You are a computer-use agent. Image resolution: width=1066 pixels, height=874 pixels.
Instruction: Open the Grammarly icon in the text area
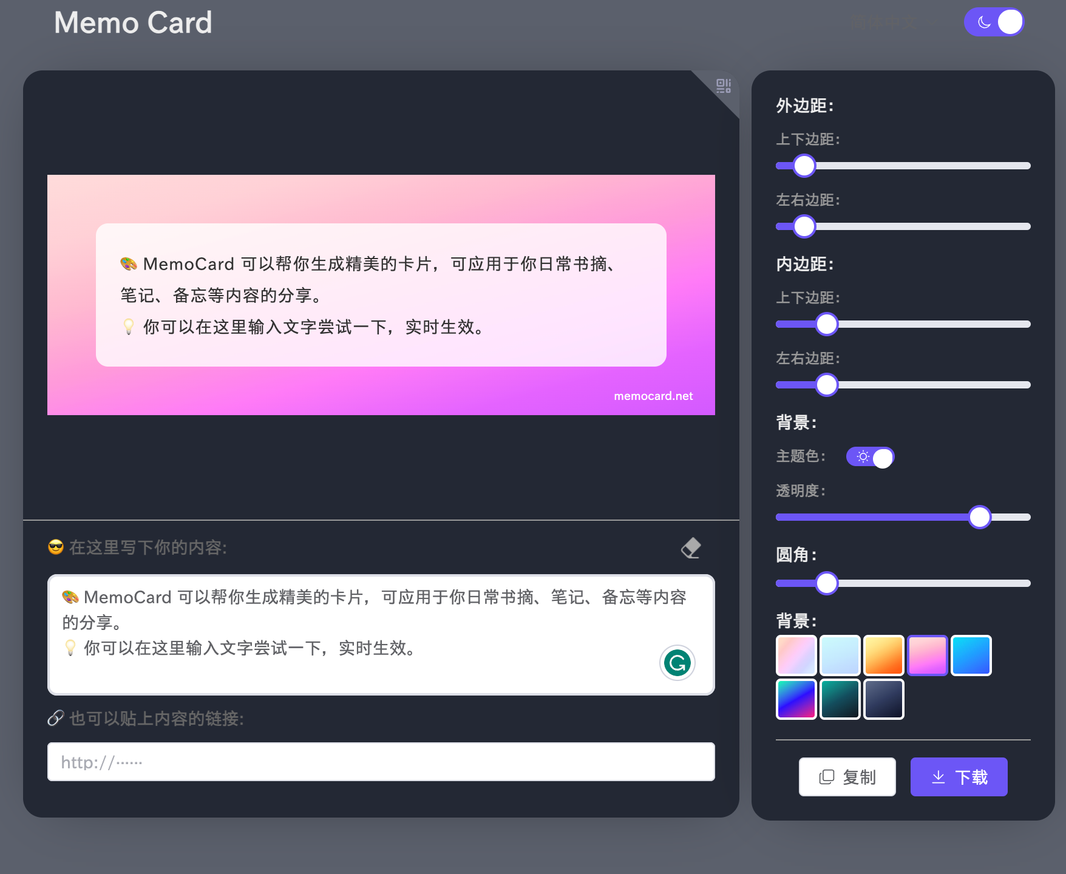coord(677,663)
